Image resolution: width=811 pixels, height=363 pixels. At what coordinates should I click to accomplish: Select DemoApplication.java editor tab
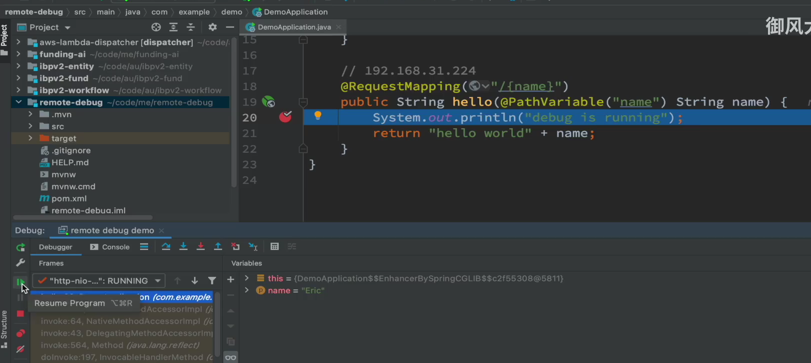tap(294, 27)
